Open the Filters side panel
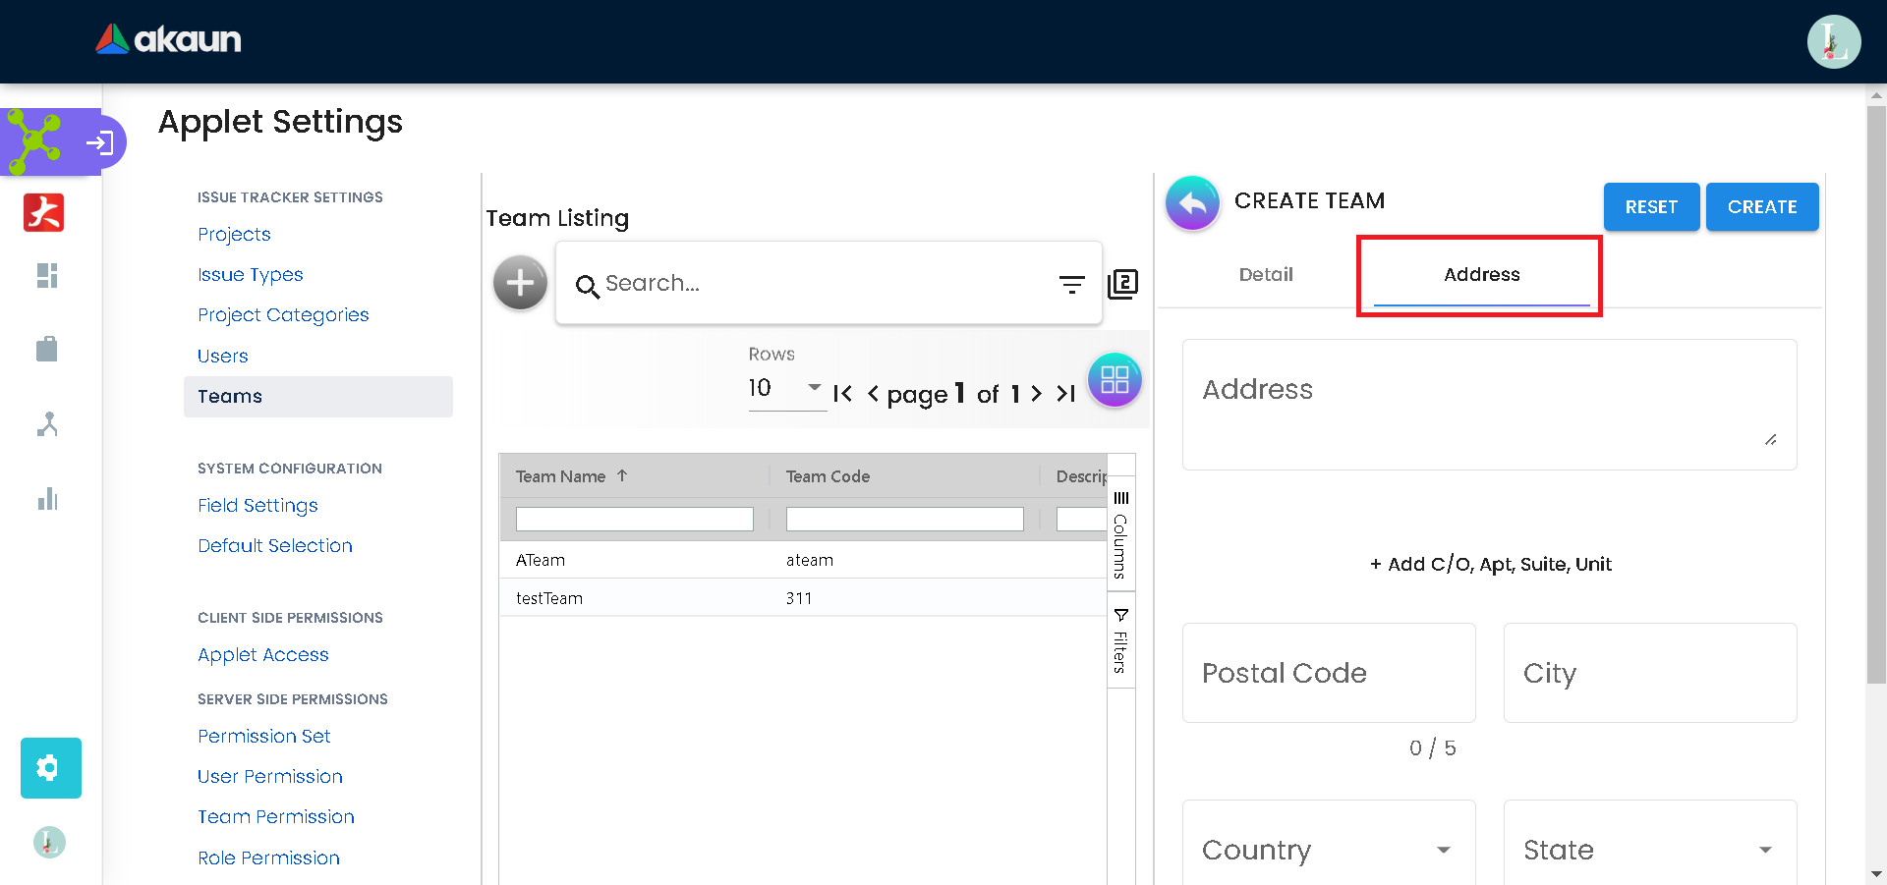The image size is (1887, 885). click(x=1120, y=640)
